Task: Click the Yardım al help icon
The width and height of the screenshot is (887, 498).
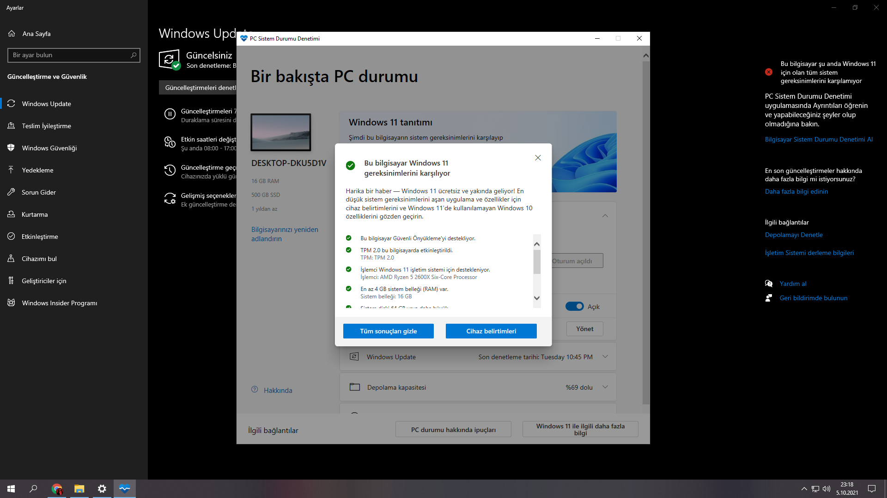Action: pyautogui.click(x=769, y=284)
